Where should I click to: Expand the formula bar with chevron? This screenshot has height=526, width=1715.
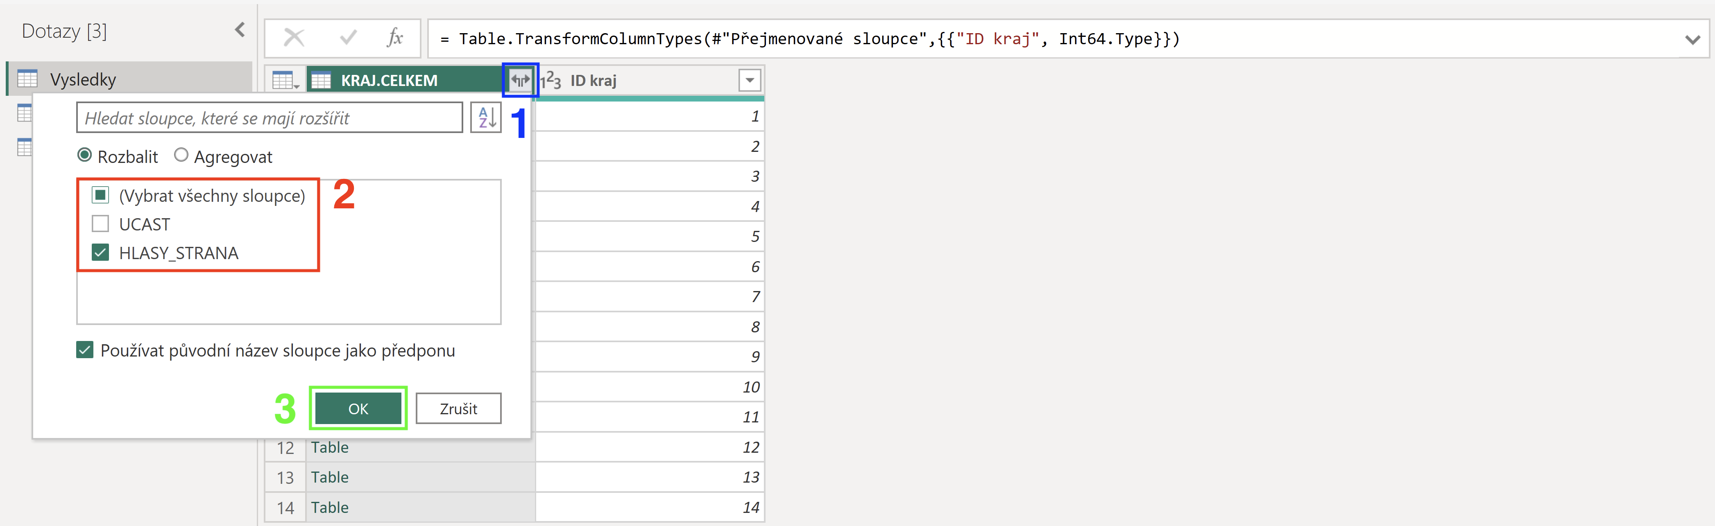(1692, 39)
